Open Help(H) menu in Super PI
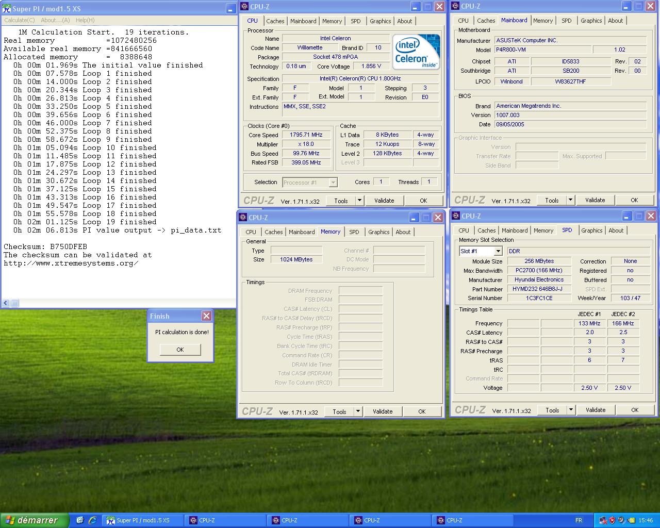 pos(85,20)
